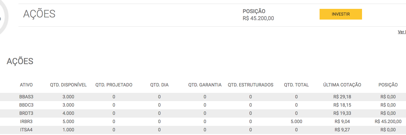Select the QTD. DIA column header
The width and height of the screenshot is (406, 135).
159,85
